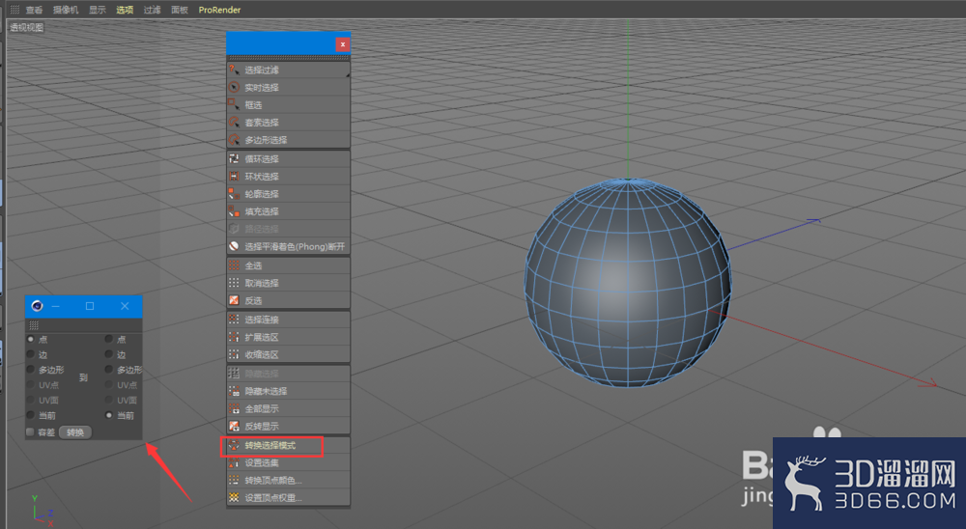This screenshot has height=529, width=966.
Task: Activate the 循环选择 loop selection tool
Action: (288, 159)
